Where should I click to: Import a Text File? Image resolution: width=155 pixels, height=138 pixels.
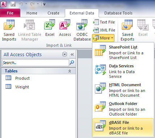(104, 22)
